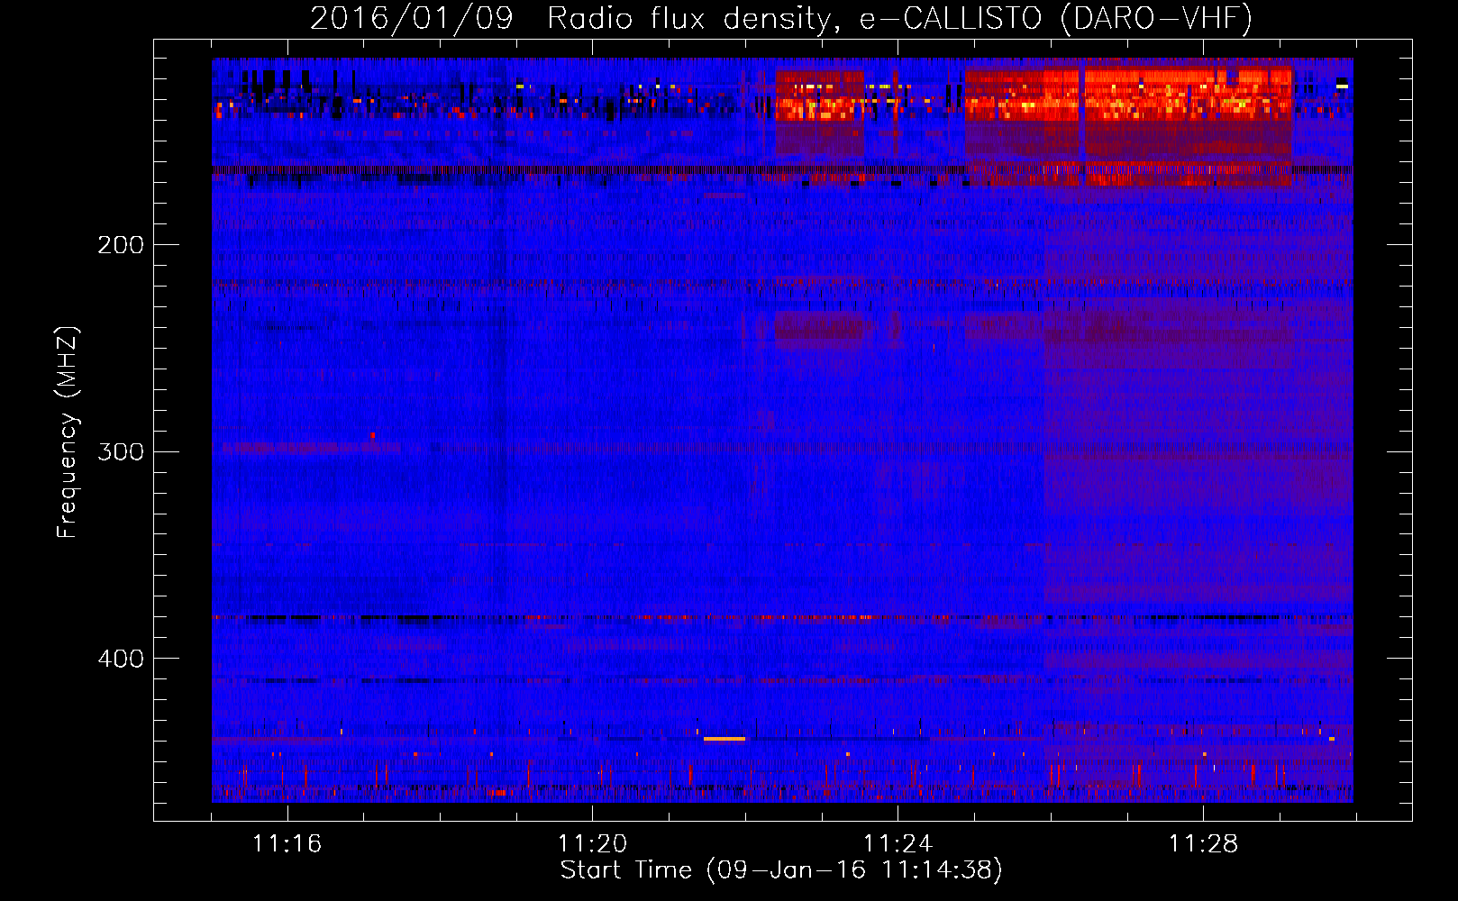
Task: Click the "400" frequency tick label
Action: pos(121,659)
